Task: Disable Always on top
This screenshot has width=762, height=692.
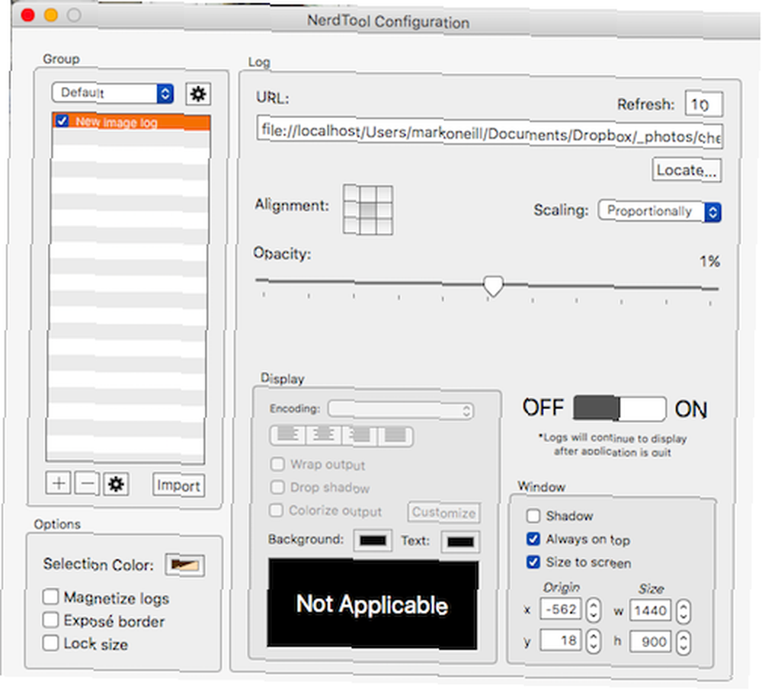Action: pyautogui.click(x=533, y=539)
